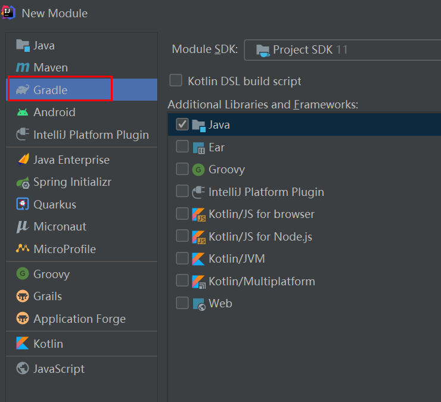Select the Spring Initializr module type
This screenshot has height=402, width=441.
pyautogui.click(x=82, y=182)
